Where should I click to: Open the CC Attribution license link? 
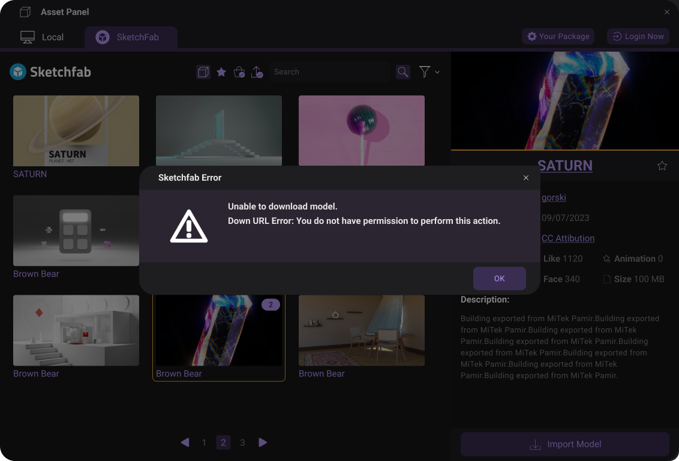(568, 238)
